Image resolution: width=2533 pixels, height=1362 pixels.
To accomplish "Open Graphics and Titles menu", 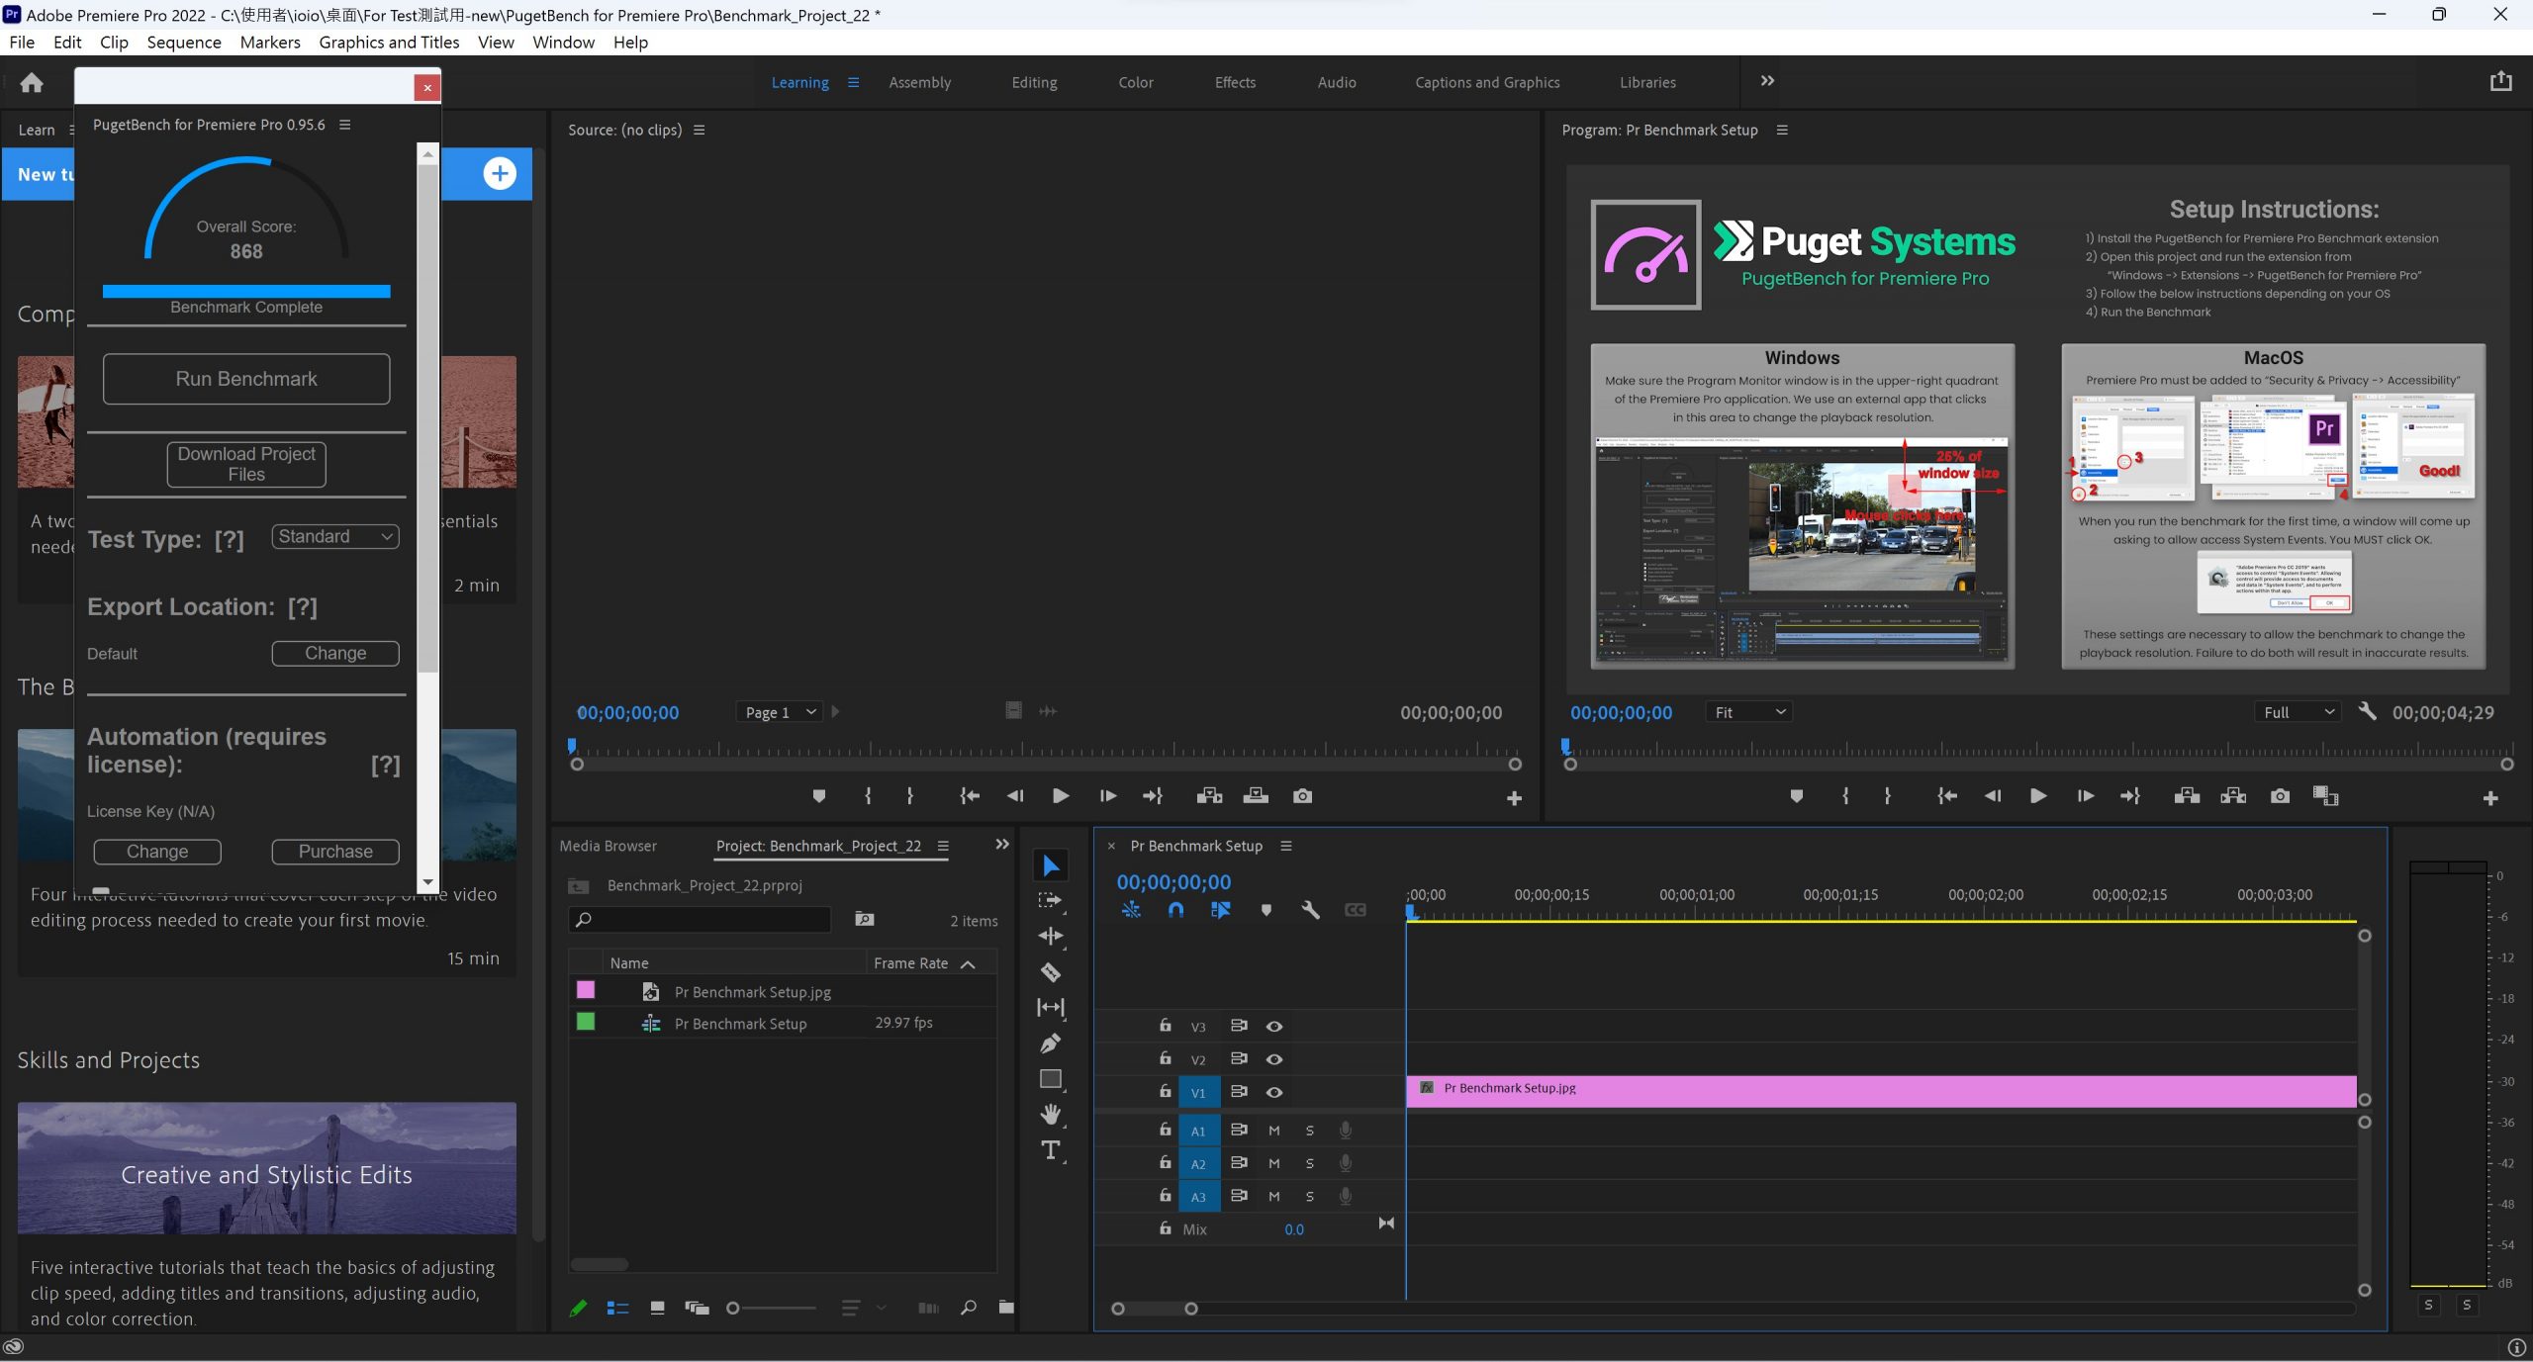I will pyautogui.click(x=389, y=42).
